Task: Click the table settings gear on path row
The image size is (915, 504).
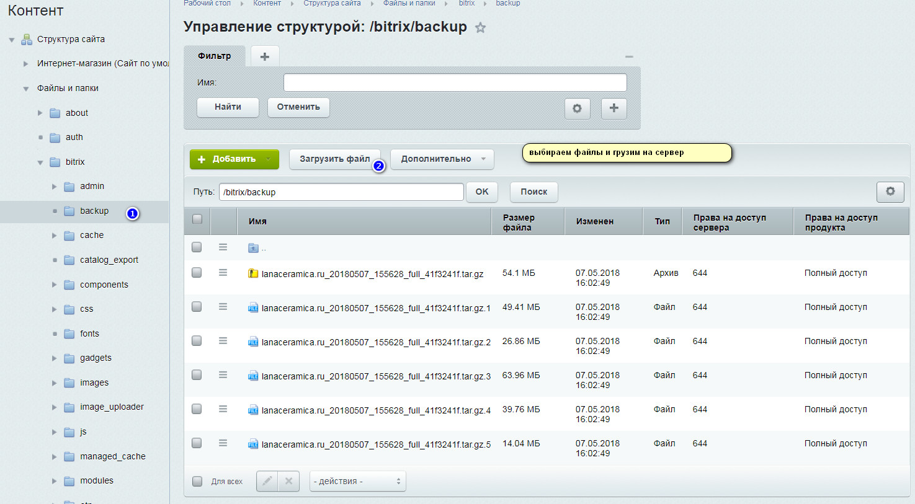Action: (x=890, y=192)
